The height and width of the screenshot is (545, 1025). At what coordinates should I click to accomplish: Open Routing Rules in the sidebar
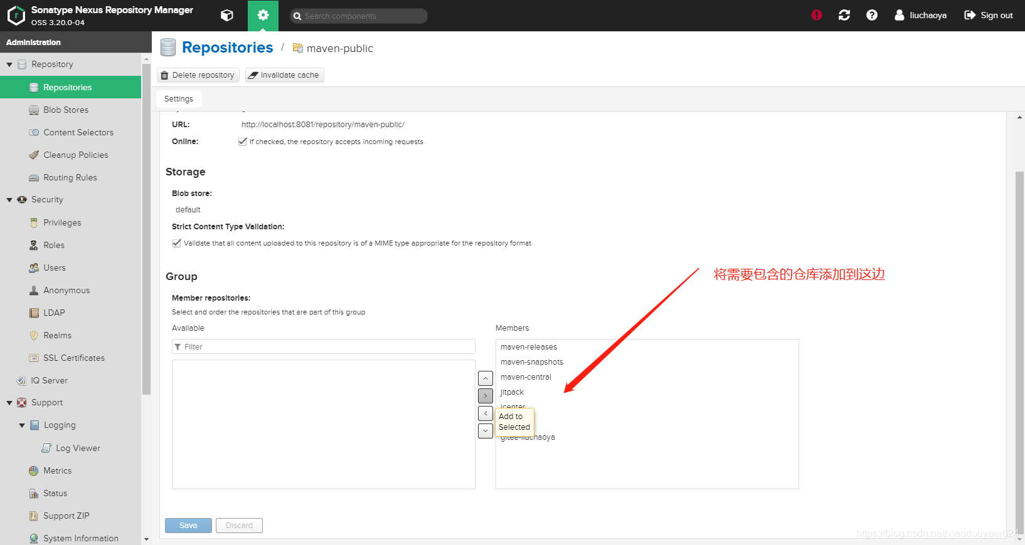[x=70, y=177]
